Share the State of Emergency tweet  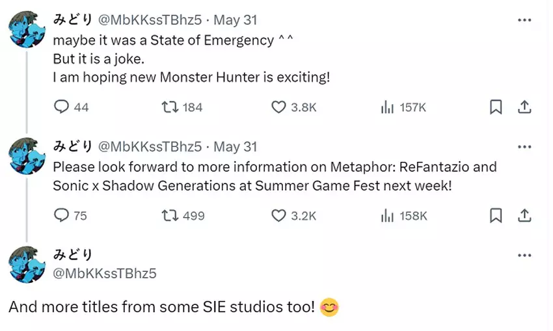tap(525, 107)
